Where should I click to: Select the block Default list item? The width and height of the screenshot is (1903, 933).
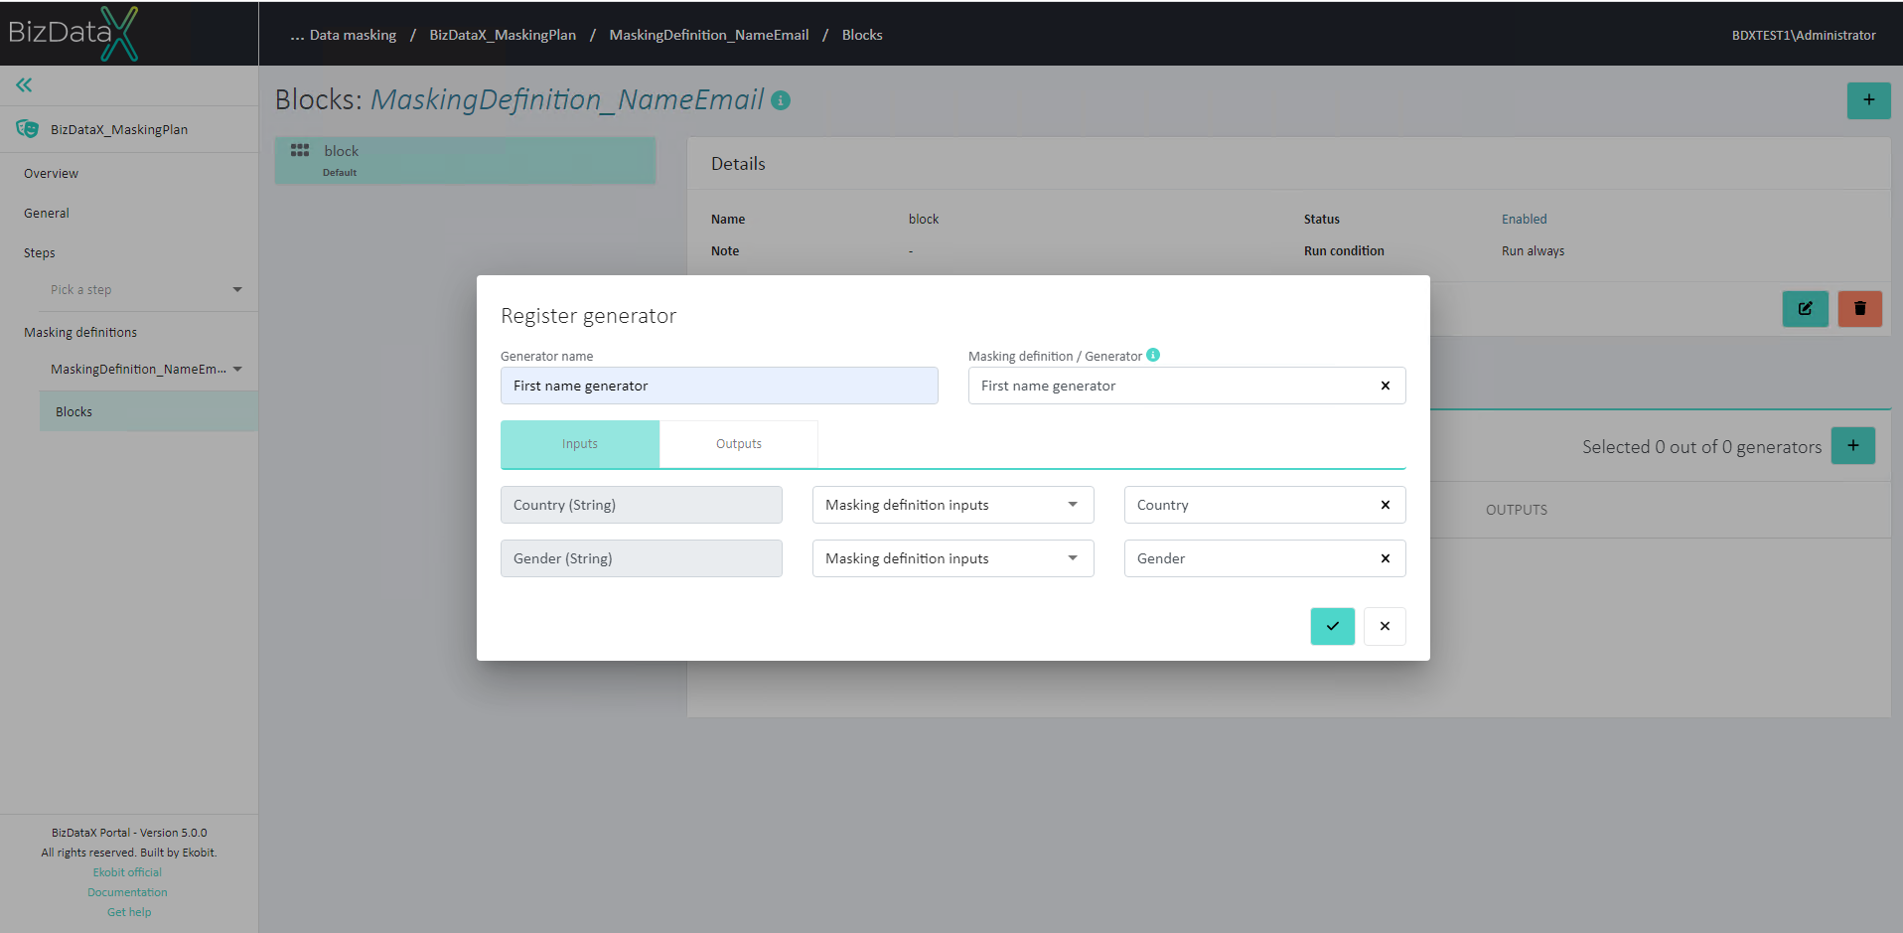click(x=465, y=160)
